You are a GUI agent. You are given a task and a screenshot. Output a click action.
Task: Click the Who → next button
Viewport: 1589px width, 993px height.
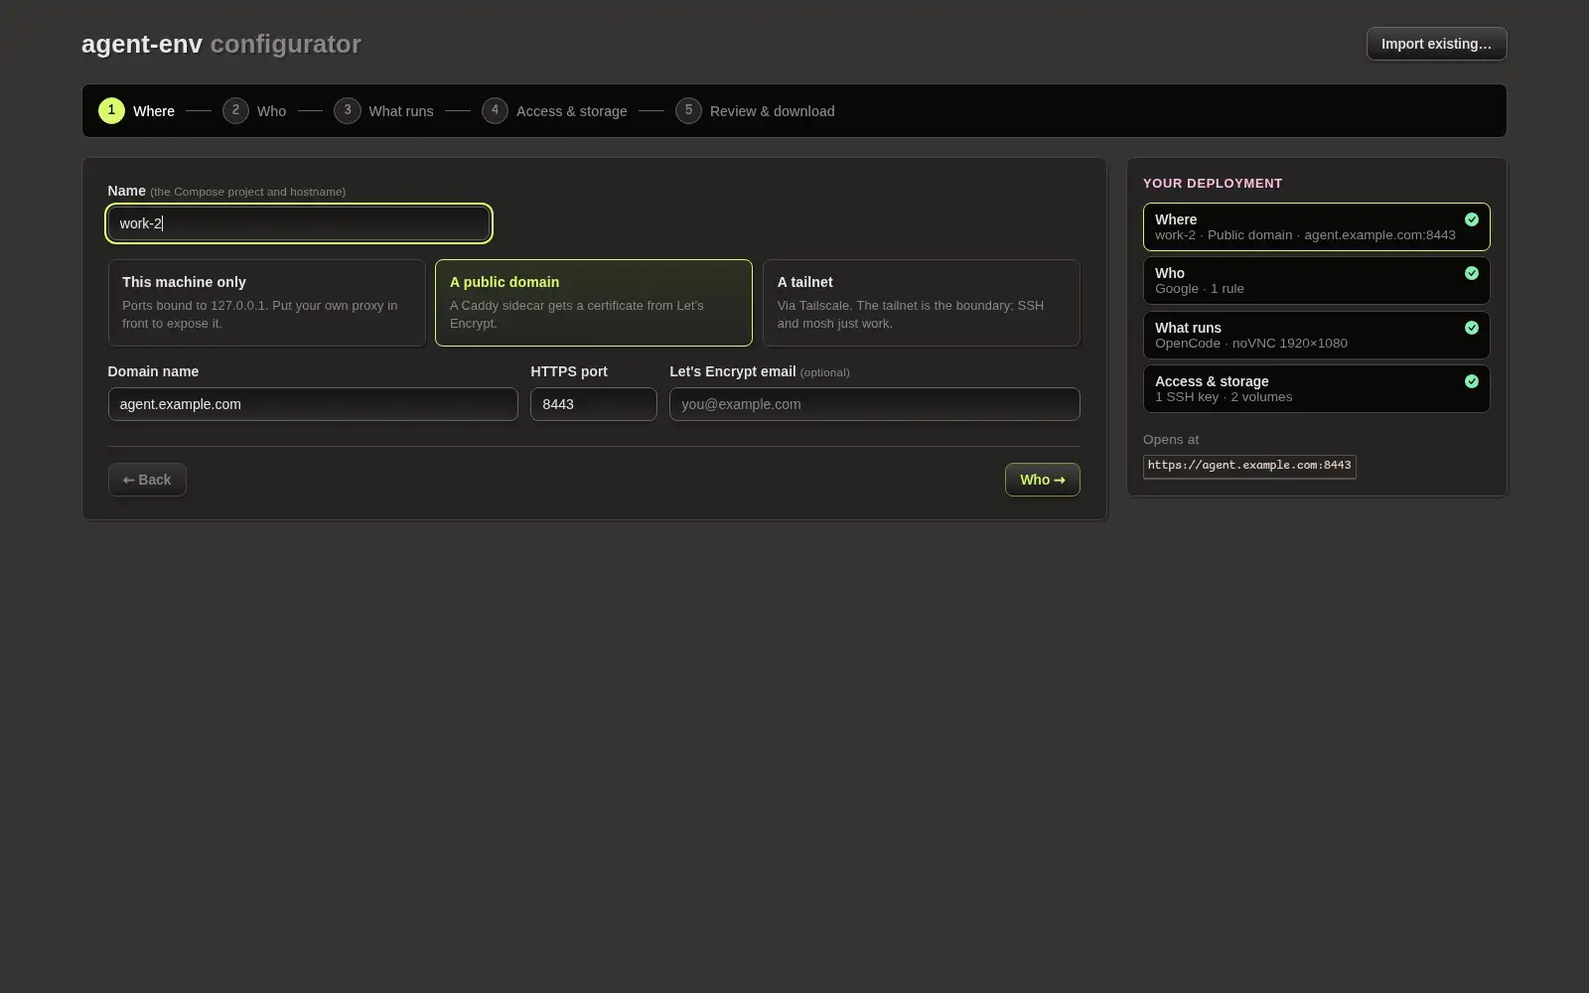(1042, 480)
